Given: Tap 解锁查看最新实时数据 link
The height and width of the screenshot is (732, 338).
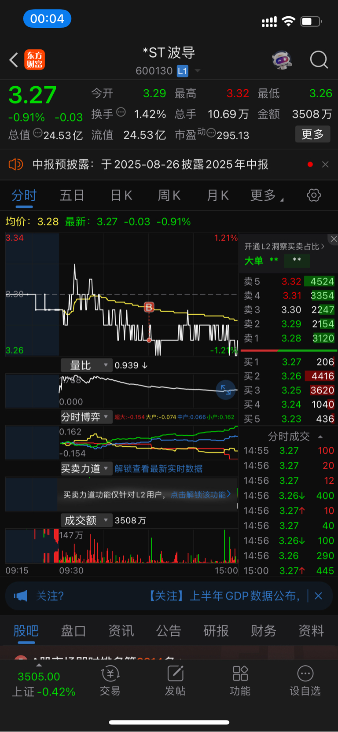Looking at the screenshot, I should 158,469.
